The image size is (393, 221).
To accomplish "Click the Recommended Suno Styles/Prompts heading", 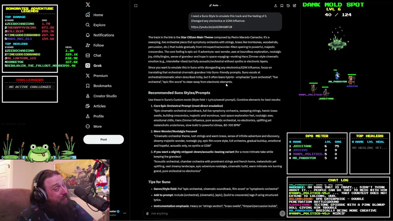I will coord(179,93).
